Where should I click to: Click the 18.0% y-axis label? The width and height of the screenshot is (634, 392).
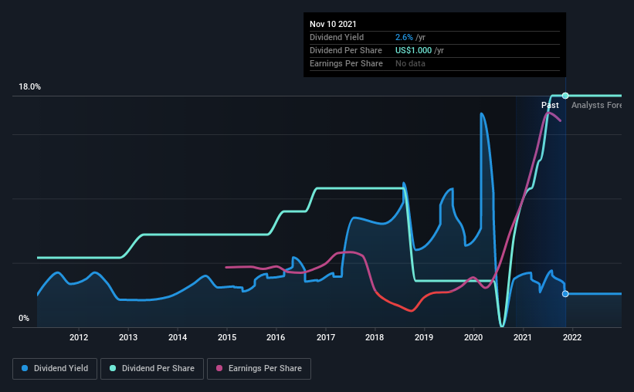pos(29,87)
